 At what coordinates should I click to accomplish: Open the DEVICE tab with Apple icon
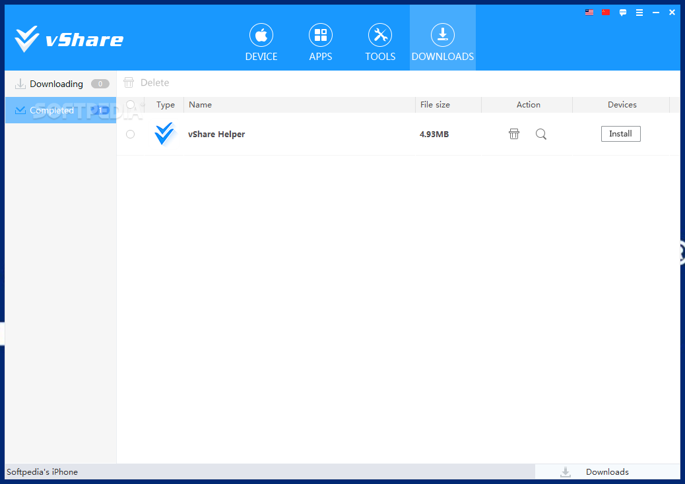pos(261,42)
